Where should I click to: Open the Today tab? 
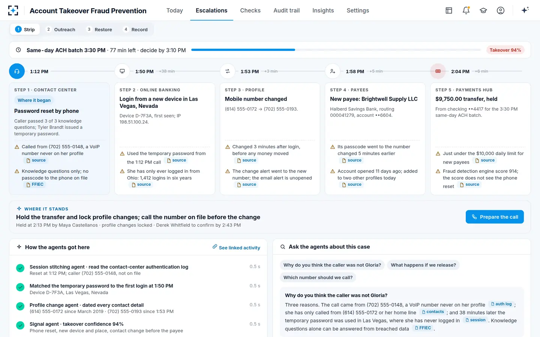click(175, 10)
